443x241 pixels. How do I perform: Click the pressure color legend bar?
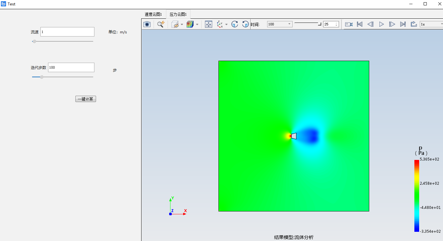(x=417, y=196)
